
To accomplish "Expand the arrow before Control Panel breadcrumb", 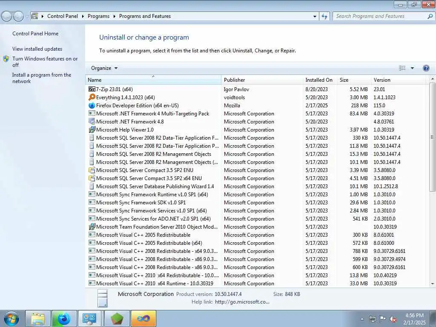I will [43, 17].
